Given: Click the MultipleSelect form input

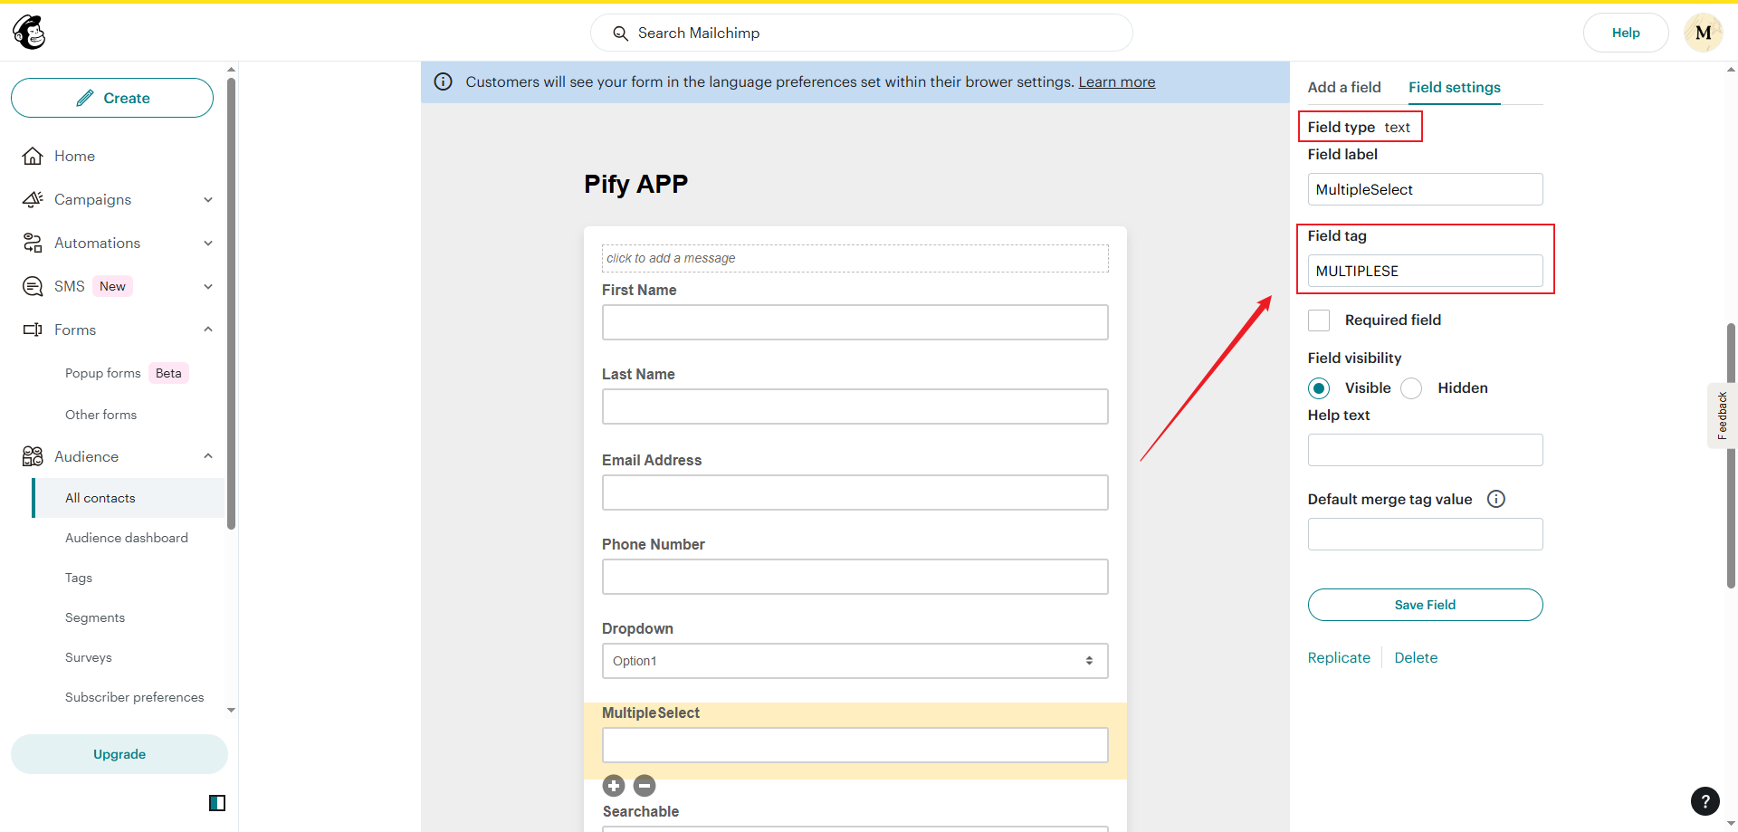Looking at the screenshot, I should pyautogui.click(x=855, y=745).
